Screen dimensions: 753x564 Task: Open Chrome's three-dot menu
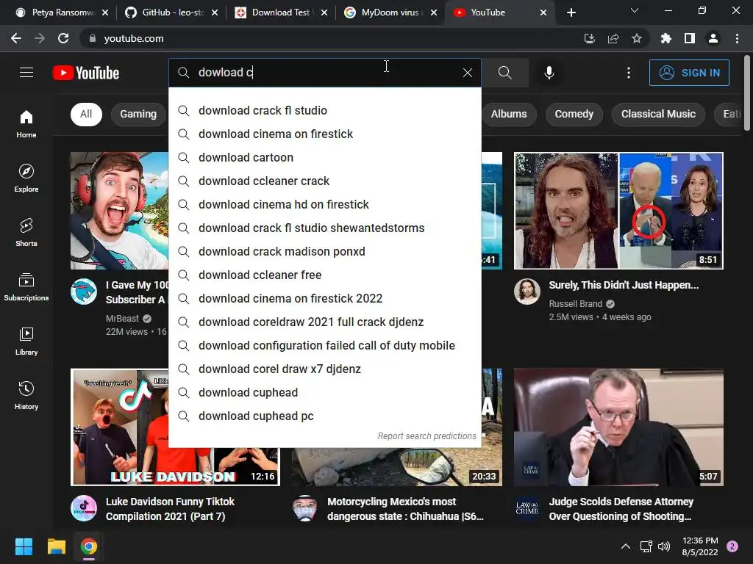pos(737,38)
